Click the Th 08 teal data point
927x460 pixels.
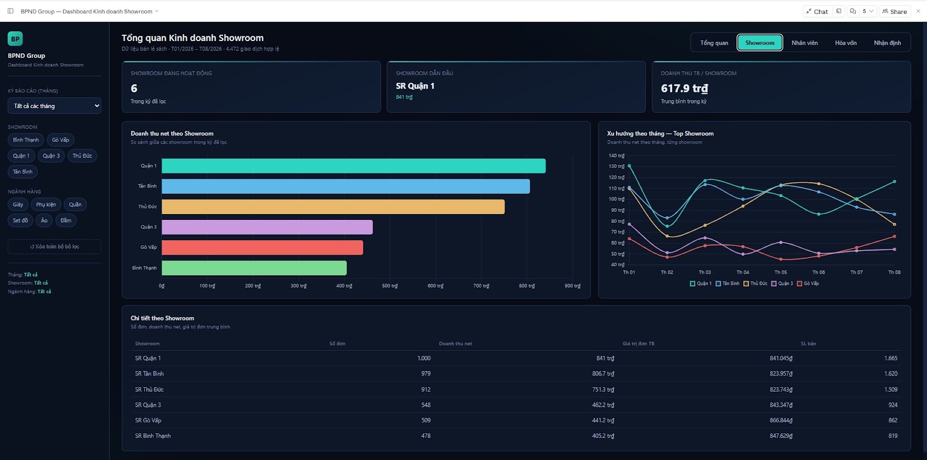(895, 182)
